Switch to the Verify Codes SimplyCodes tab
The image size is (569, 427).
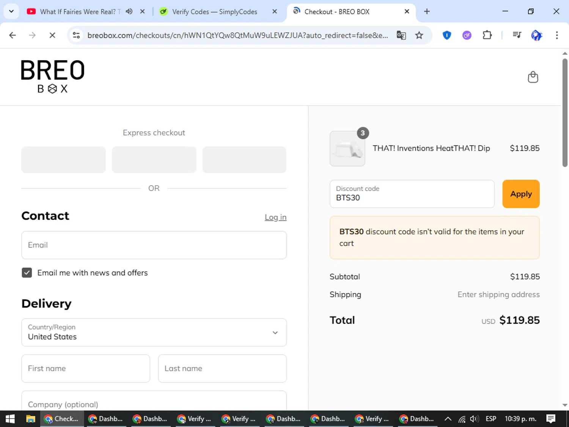215,11
